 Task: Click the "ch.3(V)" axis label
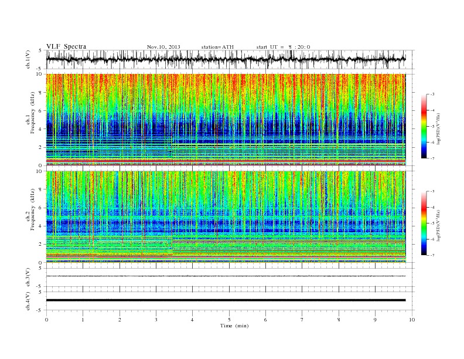[28, 277]
